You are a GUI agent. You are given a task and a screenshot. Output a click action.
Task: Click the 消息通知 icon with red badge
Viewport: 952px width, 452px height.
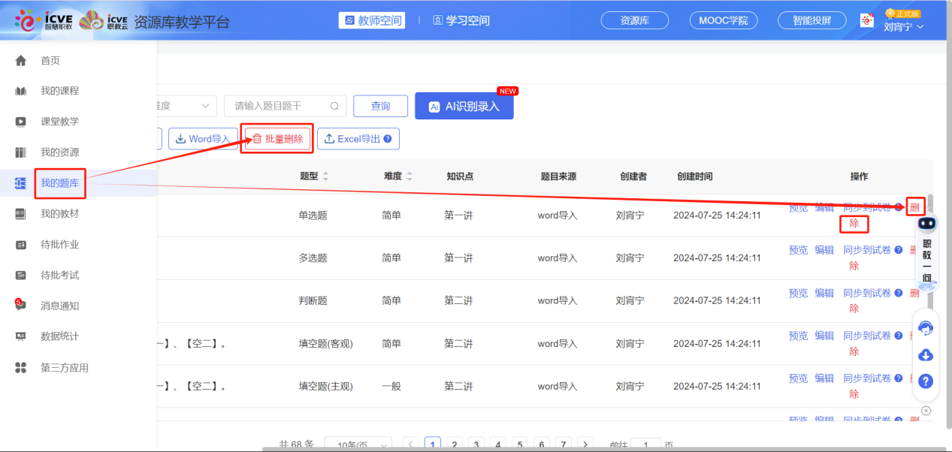21,306
